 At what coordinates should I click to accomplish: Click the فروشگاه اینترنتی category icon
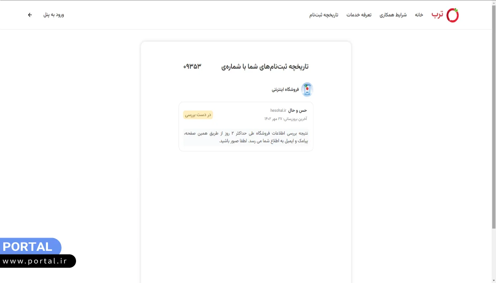coord(307,89)
